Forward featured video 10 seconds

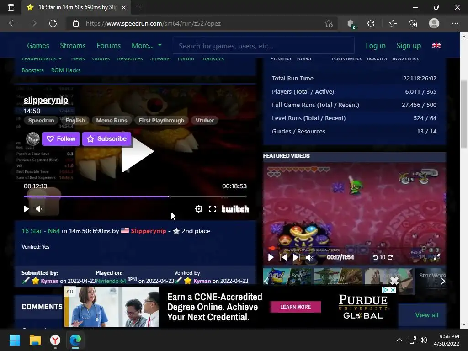click(390, 257)
